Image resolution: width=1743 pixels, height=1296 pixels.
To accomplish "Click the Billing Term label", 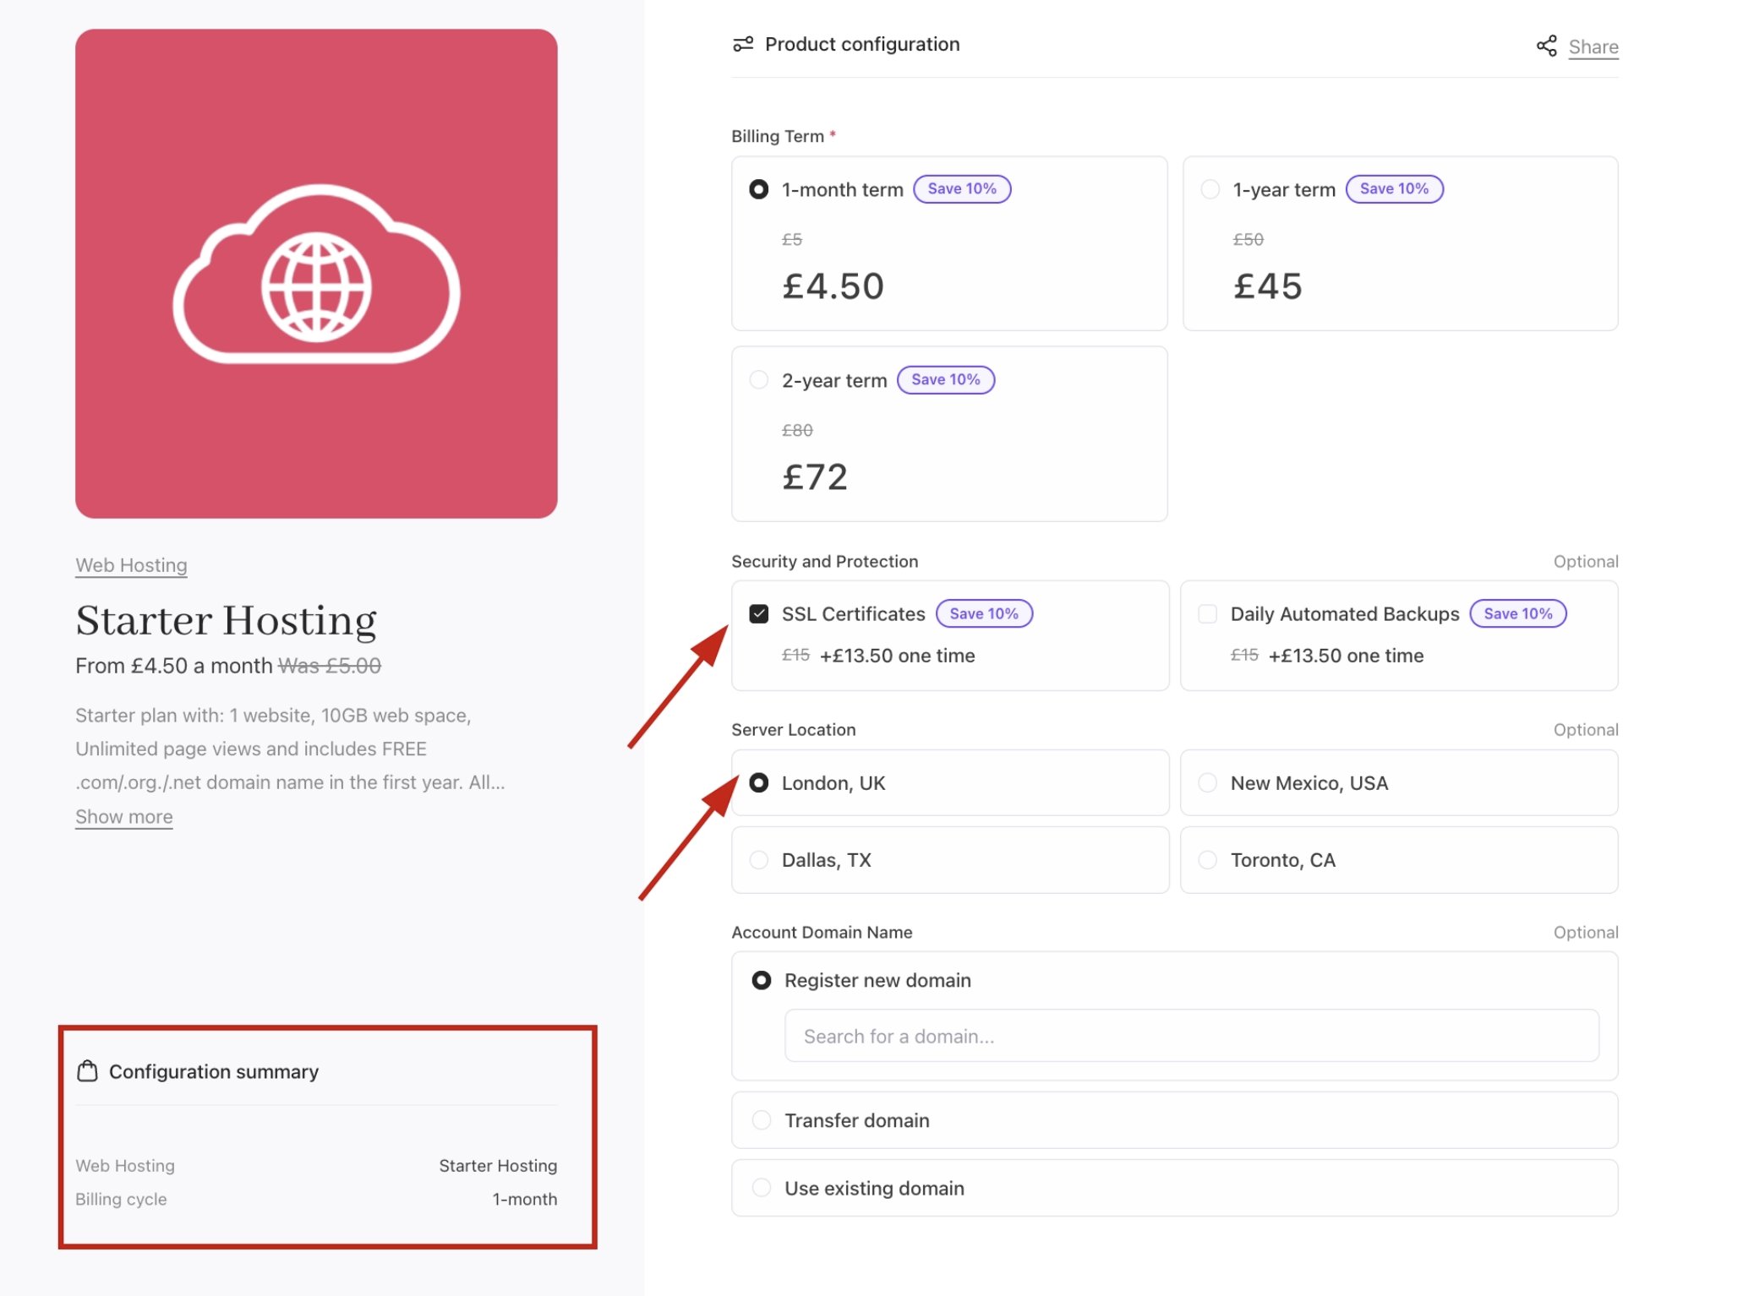I will (x=778, y=136).
